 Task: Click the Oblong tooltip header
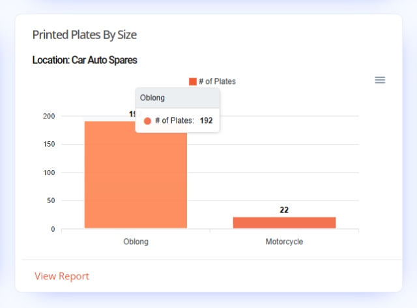coord(177,98)
